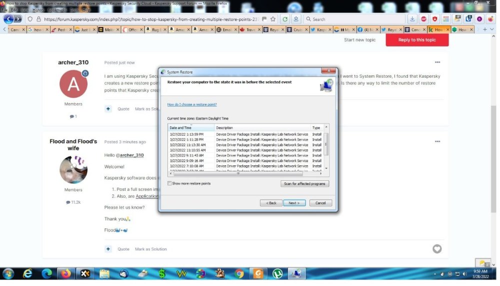The image size is (500, 286).
Task: Select restore point 3/27/2022 9:09:16 AM
Action: [x=245, y=161]
